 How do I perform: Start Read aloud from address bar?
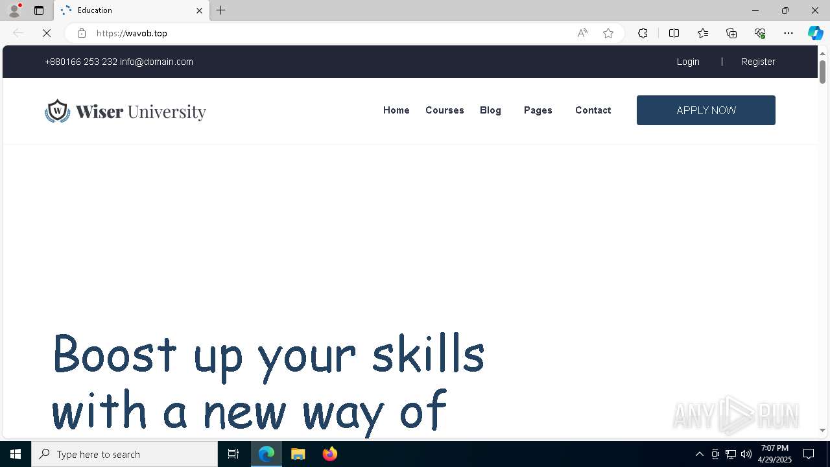tap(582, 33)
